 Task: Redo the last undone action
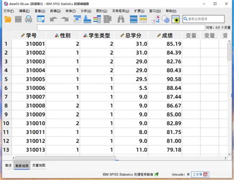[x=65, y=19]
